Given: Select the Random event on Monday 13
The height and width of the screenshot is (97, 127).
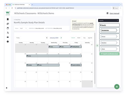Looking at the screenshot, I should click(32, 65).
